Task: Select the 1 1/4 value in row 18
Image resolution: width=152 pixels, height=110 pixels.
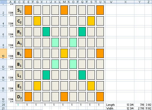Action: tap(11, 99)
